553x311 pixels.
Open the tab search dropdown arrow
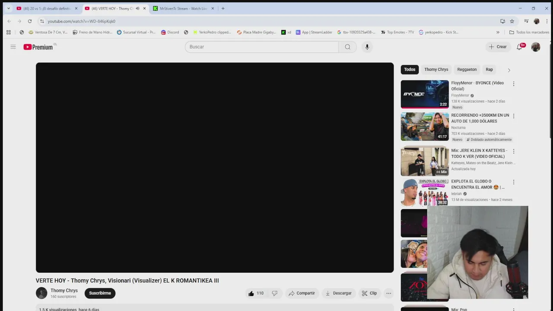8,8
